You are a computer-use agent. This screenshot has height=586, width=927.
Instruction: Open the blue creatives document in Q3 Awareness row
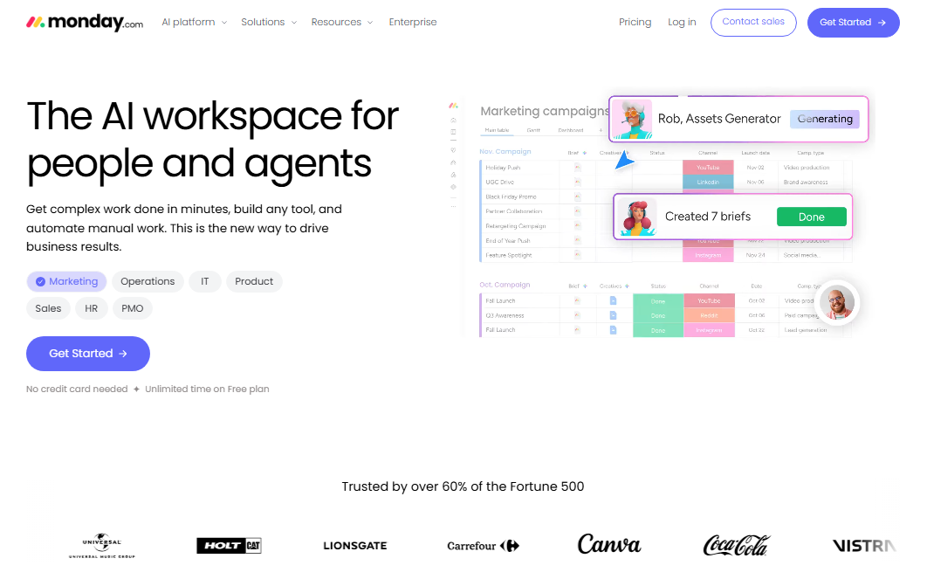613,315
